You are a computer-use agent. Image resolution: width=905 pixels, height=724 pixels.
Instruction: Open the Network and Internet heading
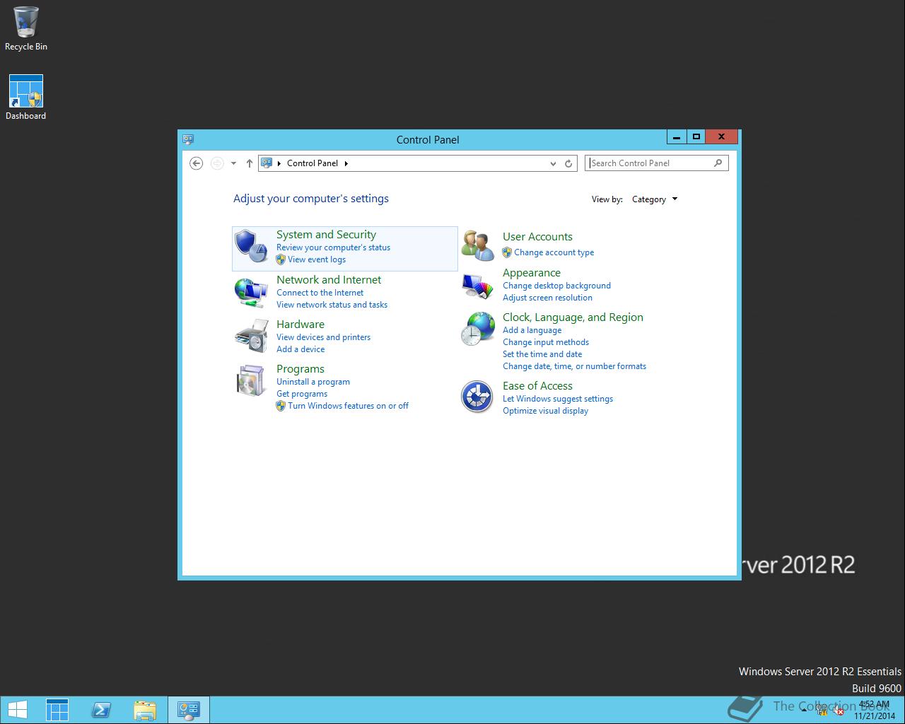(329, 280)
